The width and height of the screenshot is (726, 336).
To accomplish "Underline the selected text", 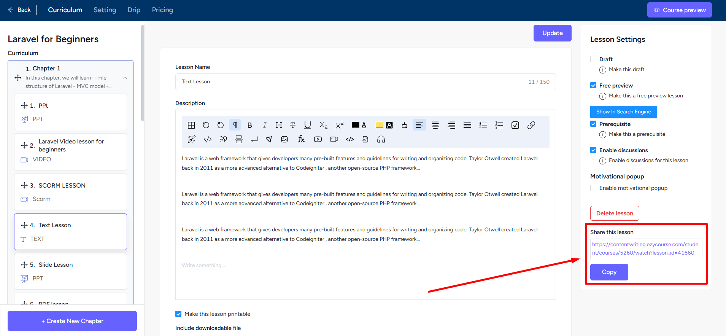I will pos(308,125).
